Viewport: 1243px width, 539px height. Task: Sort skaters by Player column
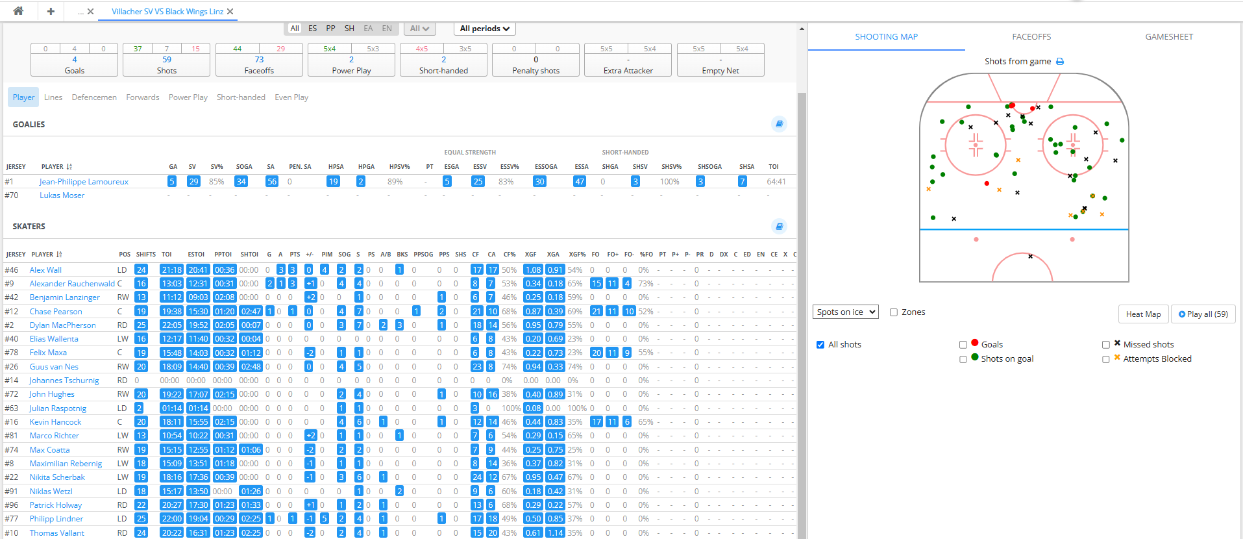click(47, 255)
